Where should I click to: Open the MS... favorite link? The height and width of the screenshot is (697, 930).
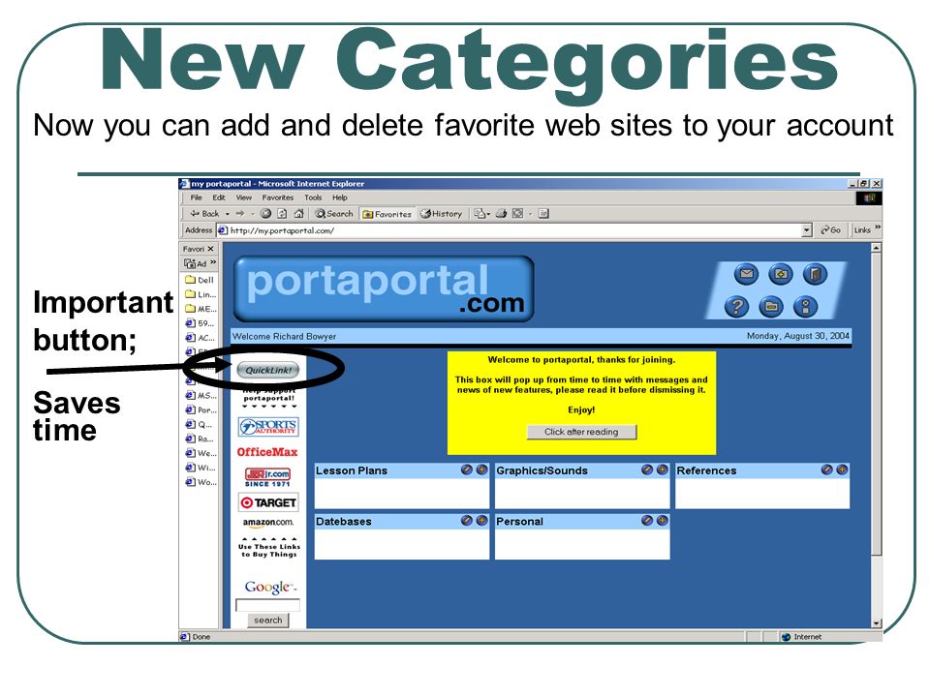[201, 395]
